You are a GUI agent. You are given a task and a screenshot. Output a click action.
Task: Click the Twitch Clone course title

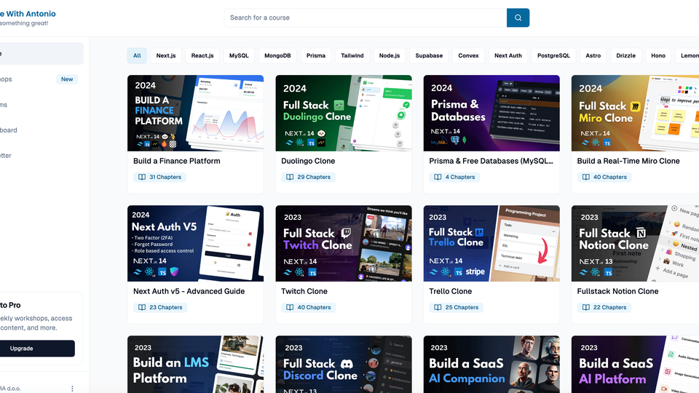[x=304, y=291]
